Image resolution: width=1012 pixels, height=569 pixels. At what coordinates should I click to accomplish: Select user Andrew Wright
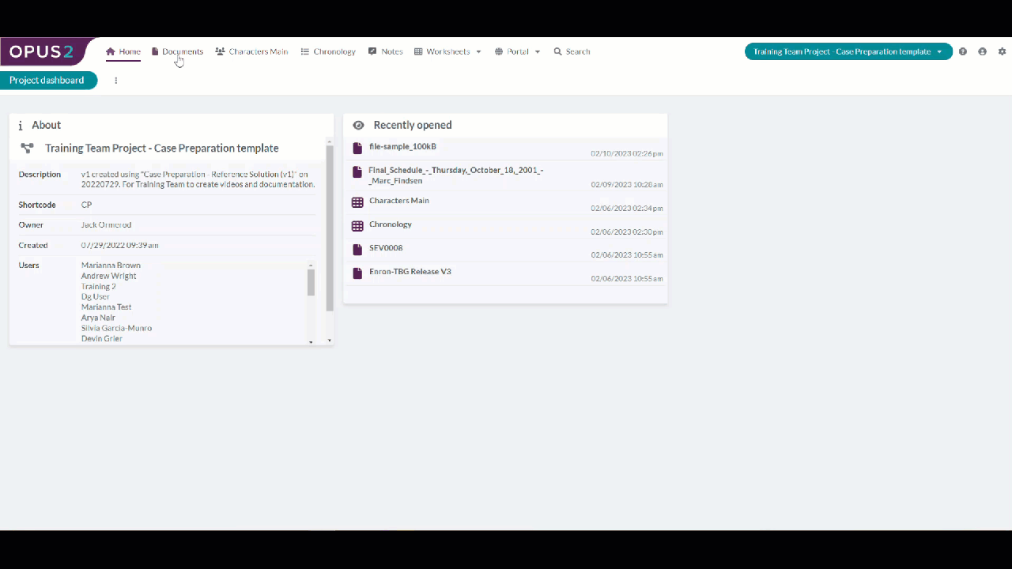pos(109,276)
